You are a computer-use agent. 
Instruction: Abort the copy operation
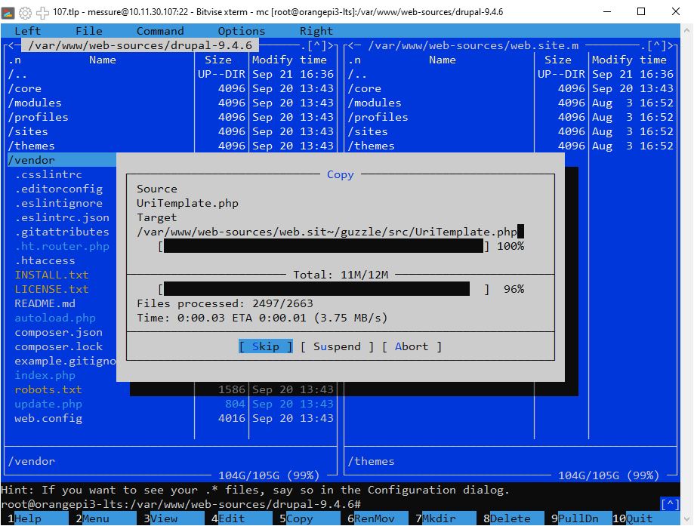(412, 346)
